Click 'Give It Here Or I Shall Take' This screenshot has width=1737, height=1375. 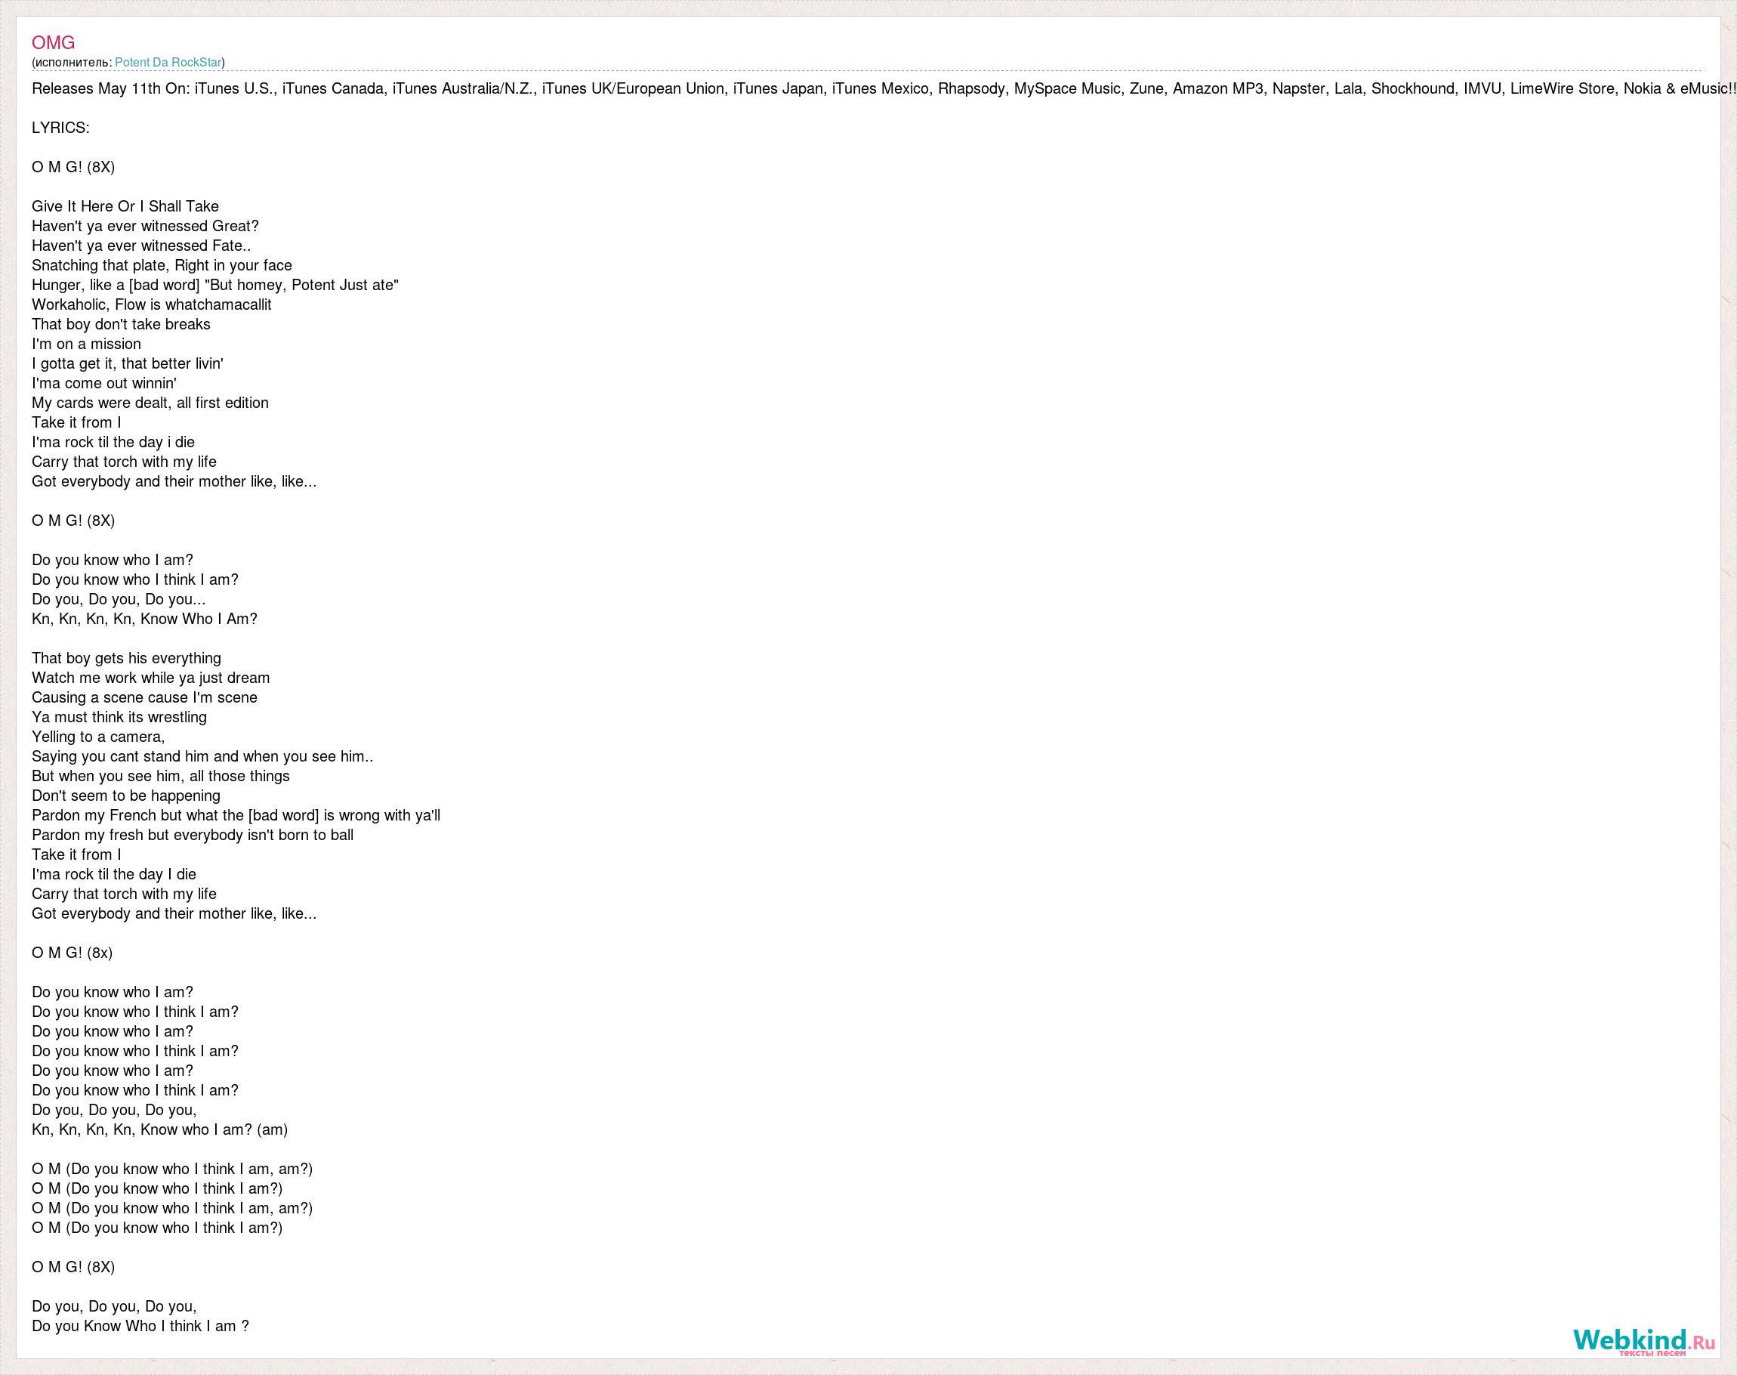[x=125, y=206]
